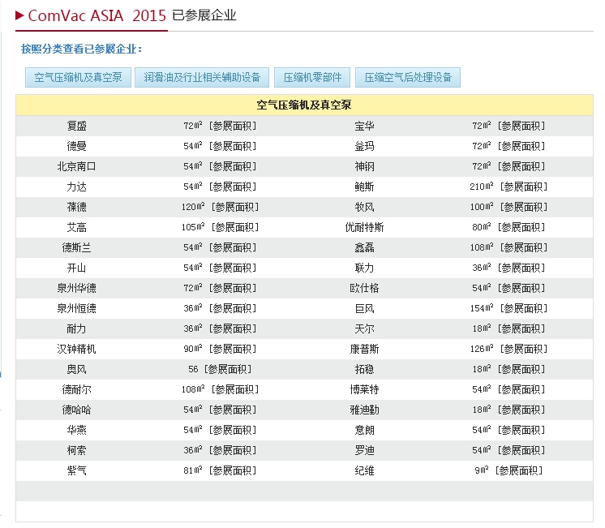Select exhibitor 欧仕格
Screen dimensions: 605x528
(x=364, y=288)
